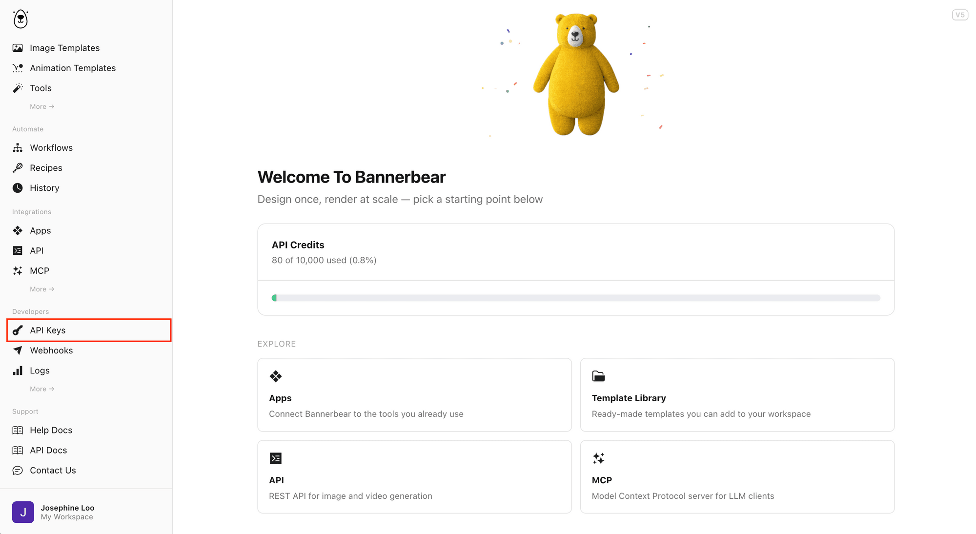Click the Bannerbear bear logo
976x534 pixels.
point(20,19)
